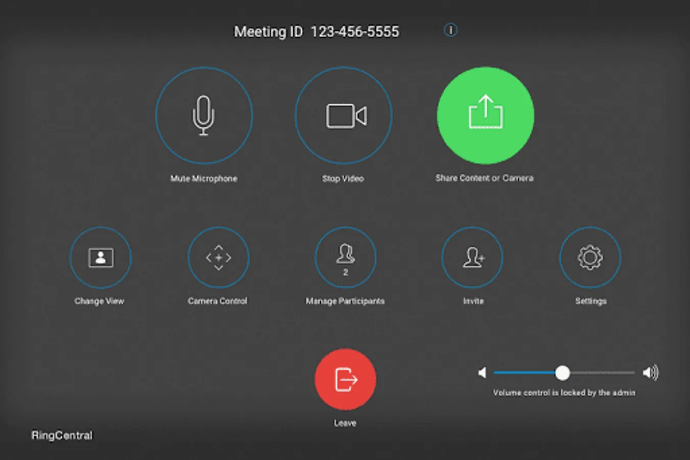Open Change View icon
The height and width of the screenshot is (460, 690).
(101, 258)
